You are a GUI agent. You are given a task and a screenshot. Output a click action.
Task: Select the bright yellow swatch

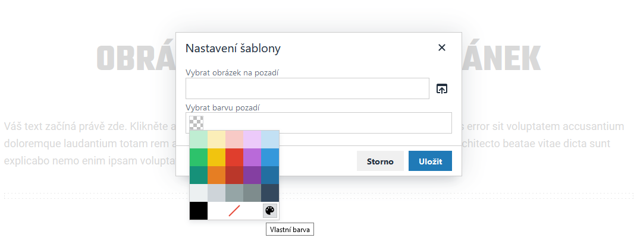pos(216,157)
